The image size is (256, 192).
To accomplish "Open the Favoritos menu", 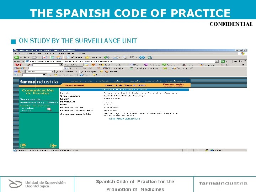I will tap(50, 54).
